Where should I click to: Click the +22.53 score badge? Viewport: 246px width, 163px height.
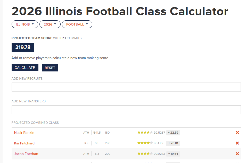tap(173, 133)
